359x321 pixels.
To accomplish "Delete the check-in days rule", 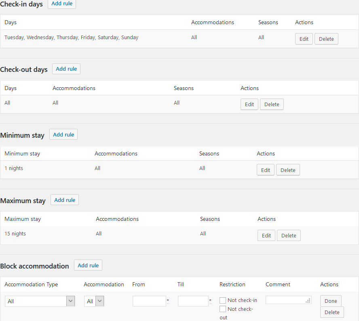I will [x=326, y=39].
